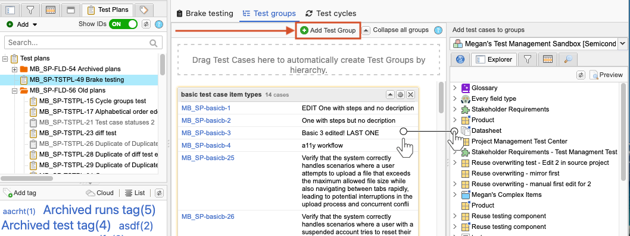Open the Explorer tree tab in left panel
This screenshot has width=630, height=236.
[x=11, y=10]
